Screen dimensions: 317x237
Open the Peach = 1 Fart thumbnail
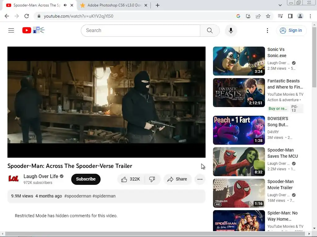[239, 130]
